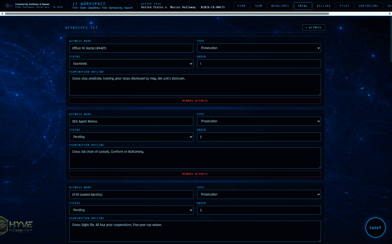Click the horizontal scrollbar left arrow
The height and width of the screenshot is (244, 392).
click(x=2, y=14)
